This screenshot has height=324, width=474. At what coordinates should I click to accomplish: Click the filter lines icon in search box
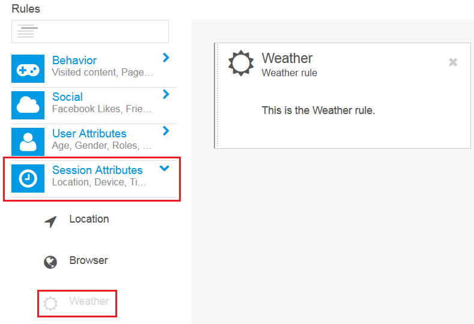(27, 31)
